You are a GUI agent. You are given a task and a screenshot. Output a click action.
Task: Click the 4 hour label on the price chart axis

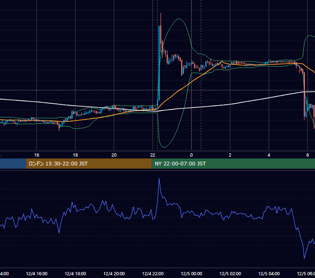click(269, 155)
